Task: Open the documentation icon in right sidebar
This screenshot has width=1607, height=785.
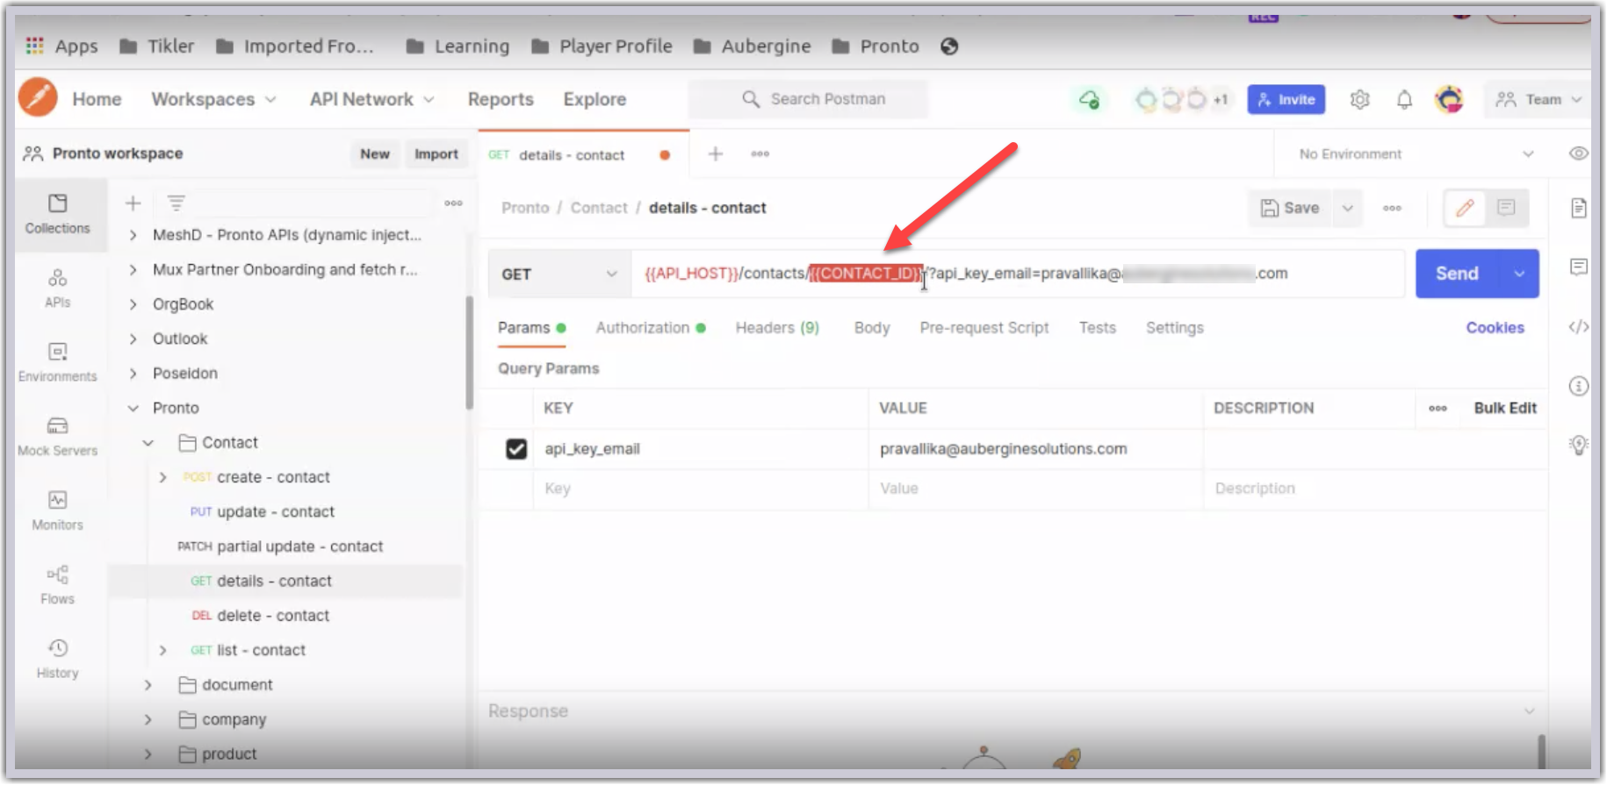Action: [1578, 208]
